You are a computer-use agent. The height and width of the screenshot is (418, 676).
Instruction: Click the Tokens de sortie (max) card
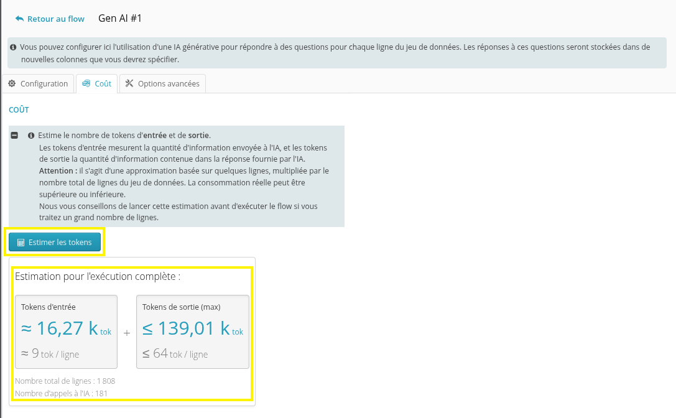pyautogui.click(x=193, y=332)
